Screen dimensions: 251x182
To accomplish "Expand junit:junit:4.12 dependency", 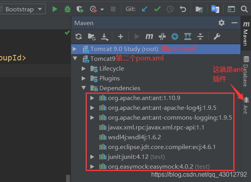I will tap(92, 157).
